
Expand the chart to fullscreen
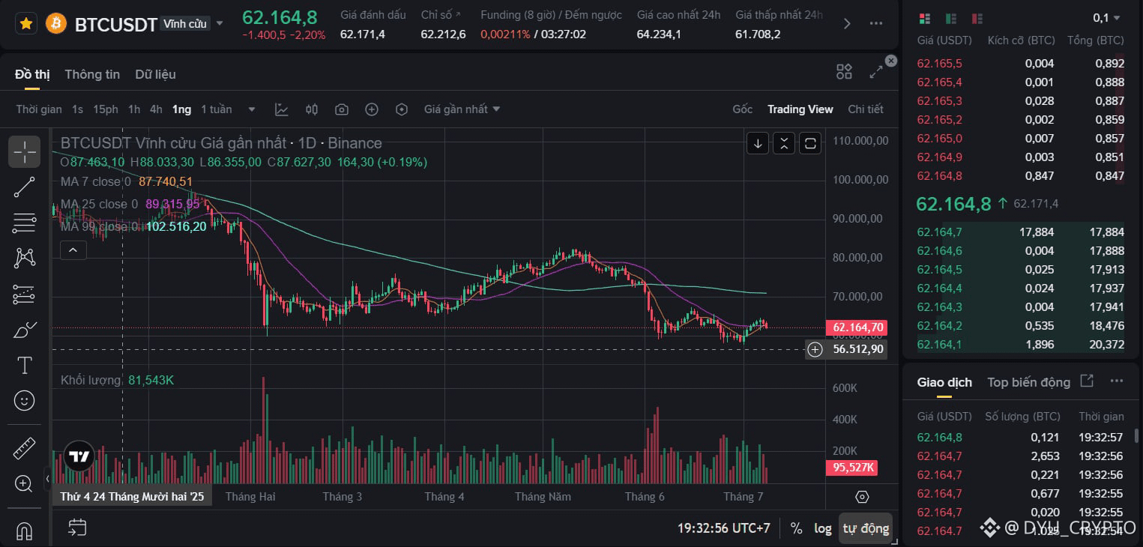[x=875, y=72]
